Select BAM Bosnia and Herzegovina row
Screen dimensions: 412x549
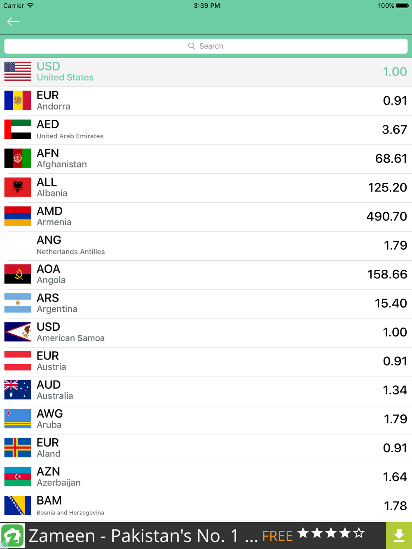[x=206, y=506]
